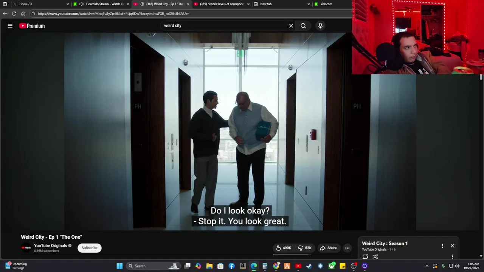Open YouTube Originals channel name link
This screenshot has height=272, width=484.
click(50, 246)
